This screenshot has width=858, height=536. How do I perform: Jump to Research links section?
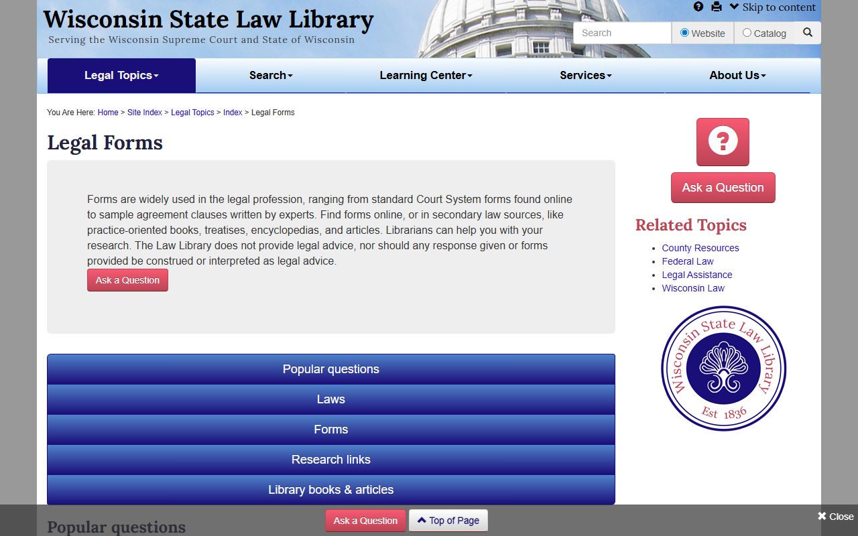(331, 460)
